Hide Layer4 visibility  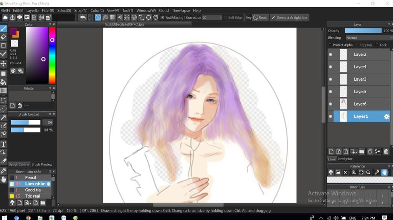330,67
